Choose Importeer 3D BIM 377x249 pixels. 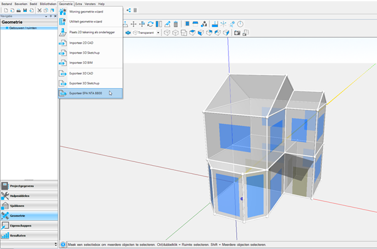click(90, 63)
